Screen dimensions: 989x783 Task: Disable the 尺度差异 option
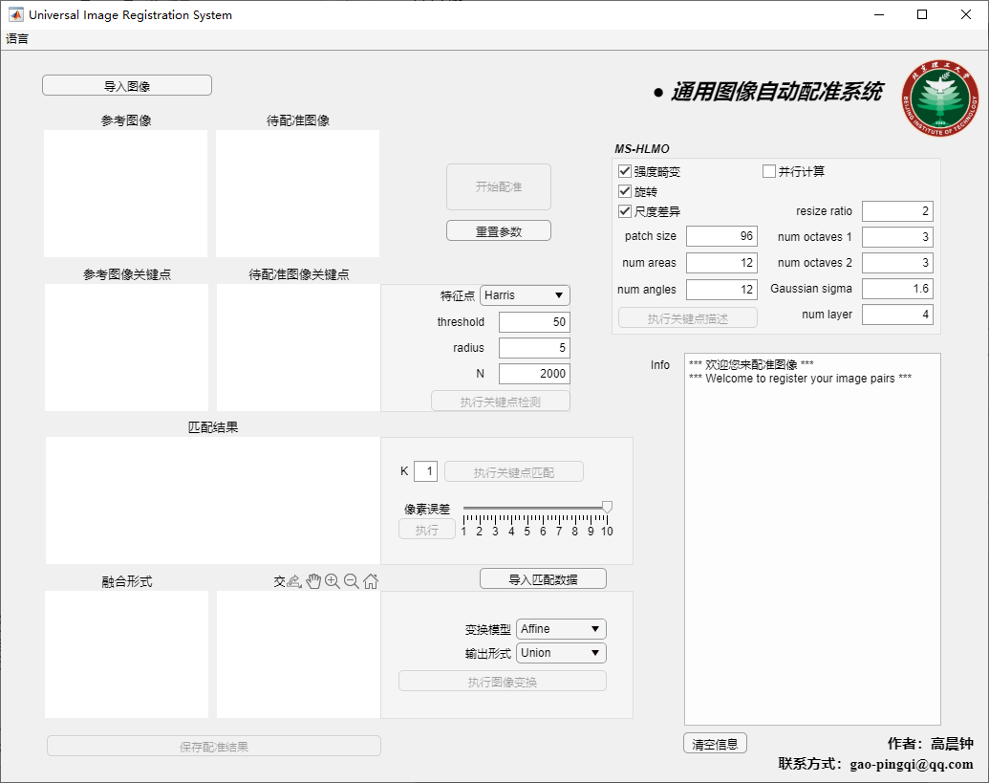point(625,211)
